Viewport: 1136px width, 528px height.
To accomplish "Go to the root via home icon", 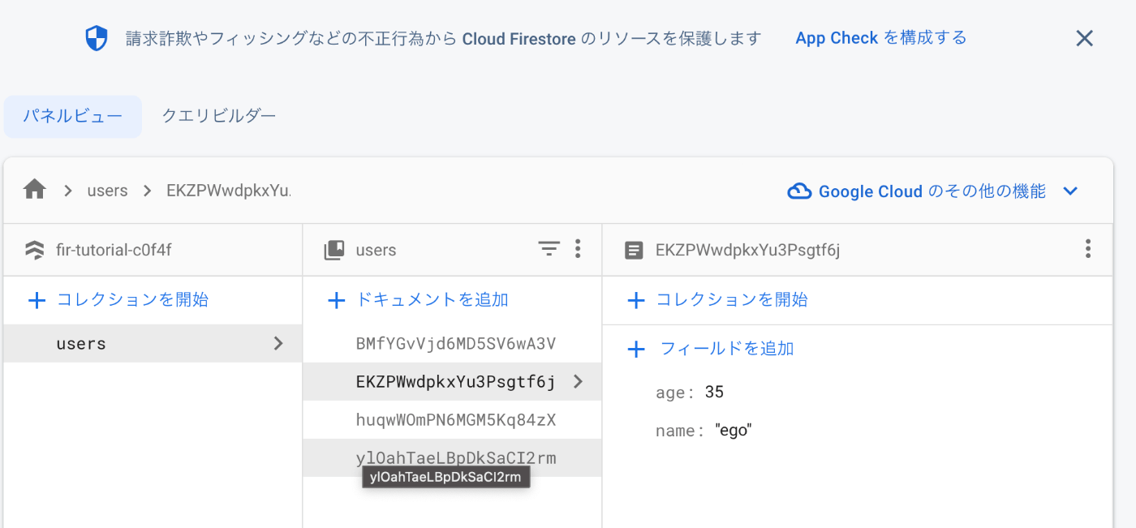I will point(34,191).
